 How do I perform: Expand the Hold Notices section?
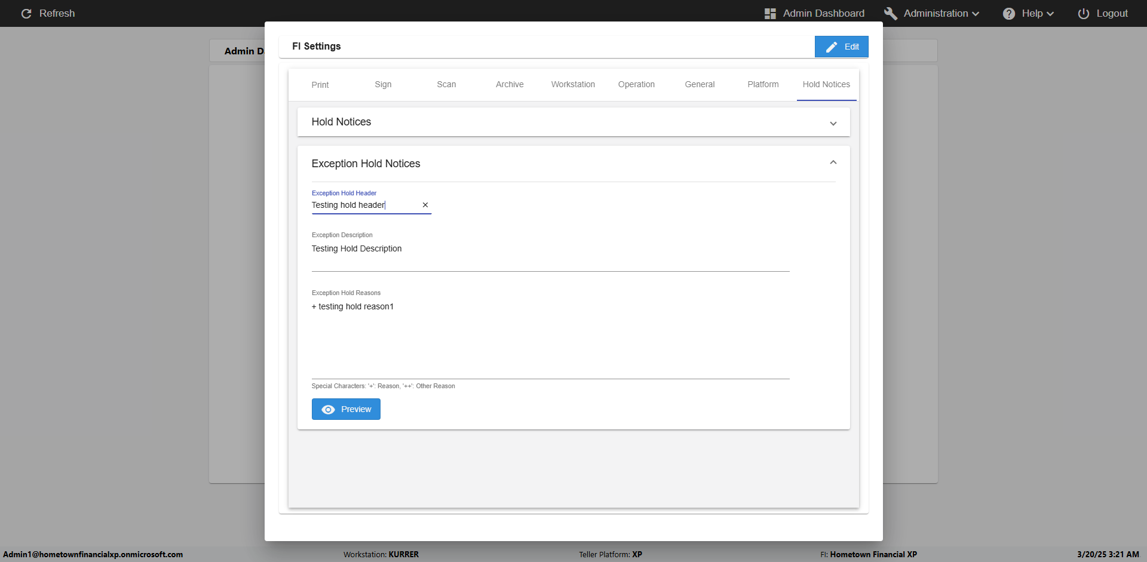pos(833,123)
